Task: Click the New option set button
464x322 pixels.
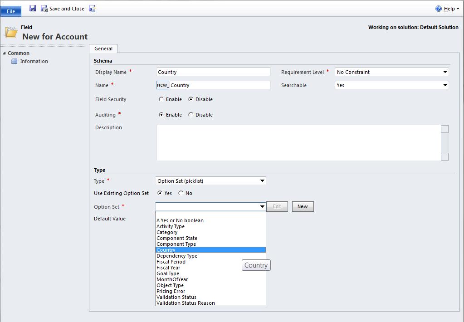Action: 303,207
